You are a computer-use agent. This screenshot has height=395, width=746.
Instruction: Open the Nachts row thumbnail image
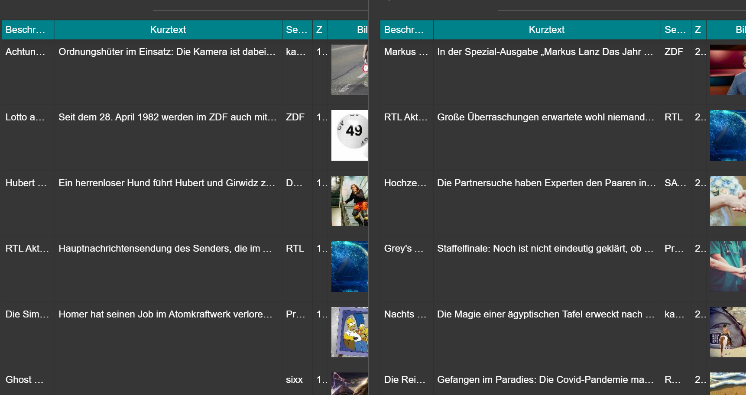(x=728, y=332)
